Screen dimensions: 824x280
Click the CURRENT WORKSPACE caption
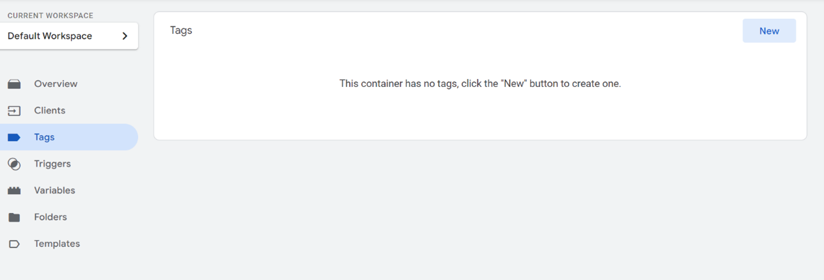coord(50,16)
